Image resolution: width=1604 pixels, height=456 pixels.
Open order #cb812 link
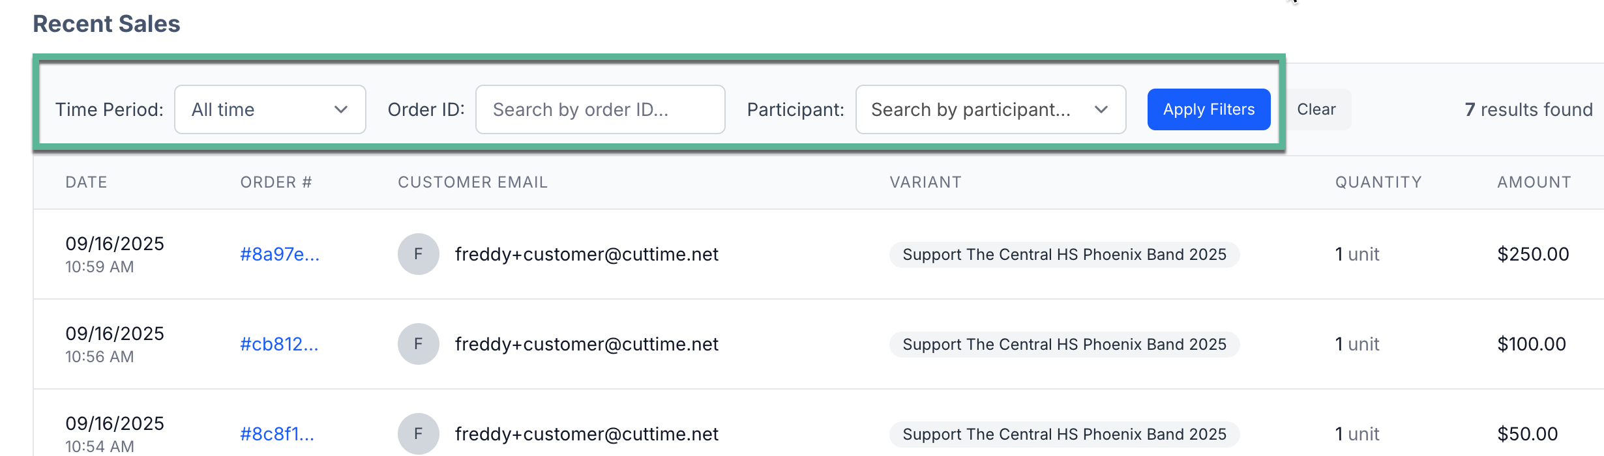click(x=279, y=344)
